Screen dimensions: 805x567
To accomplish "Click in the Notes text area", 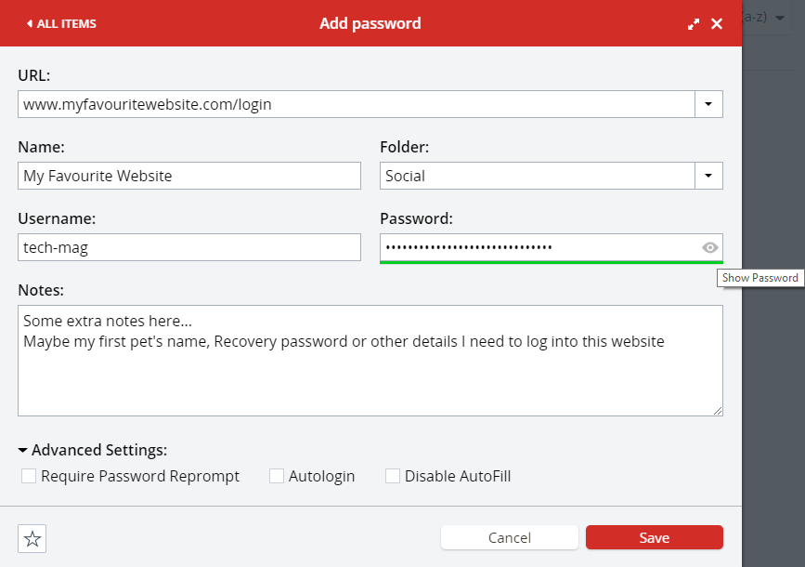I will [370, 361].
